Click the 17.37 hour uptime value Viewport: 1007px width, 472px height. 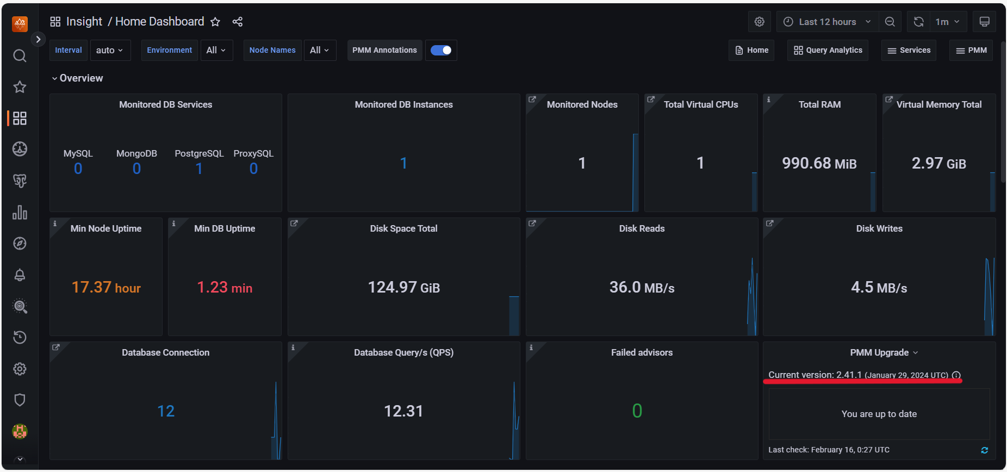click(106, 287)
